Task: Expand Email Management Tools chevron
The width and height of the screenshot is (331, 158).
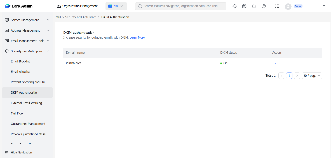Action: [48, 41]
